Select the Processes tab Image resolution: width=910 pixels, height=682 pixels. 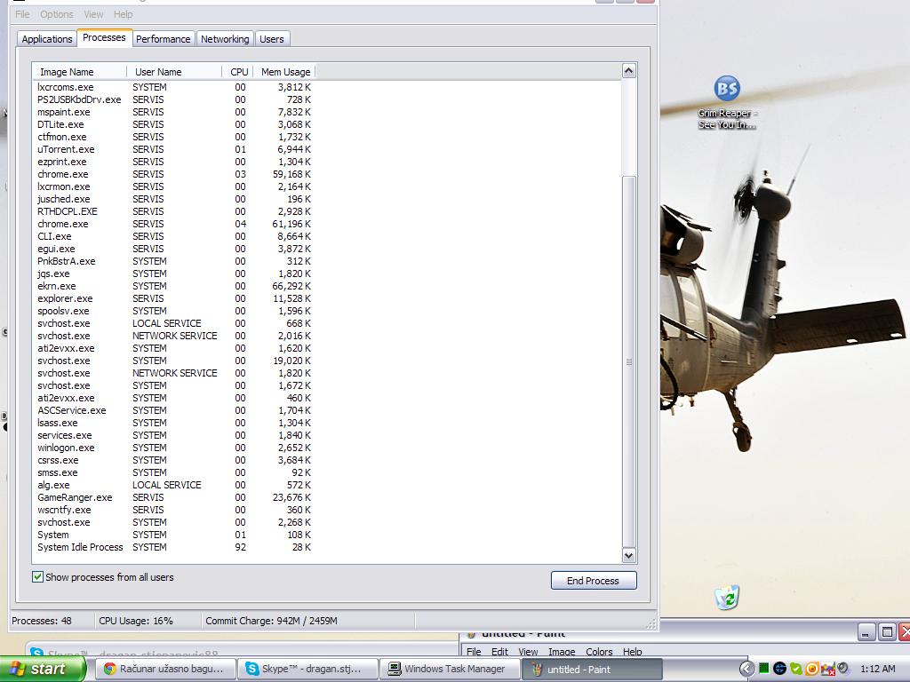(x=105, y=37)
